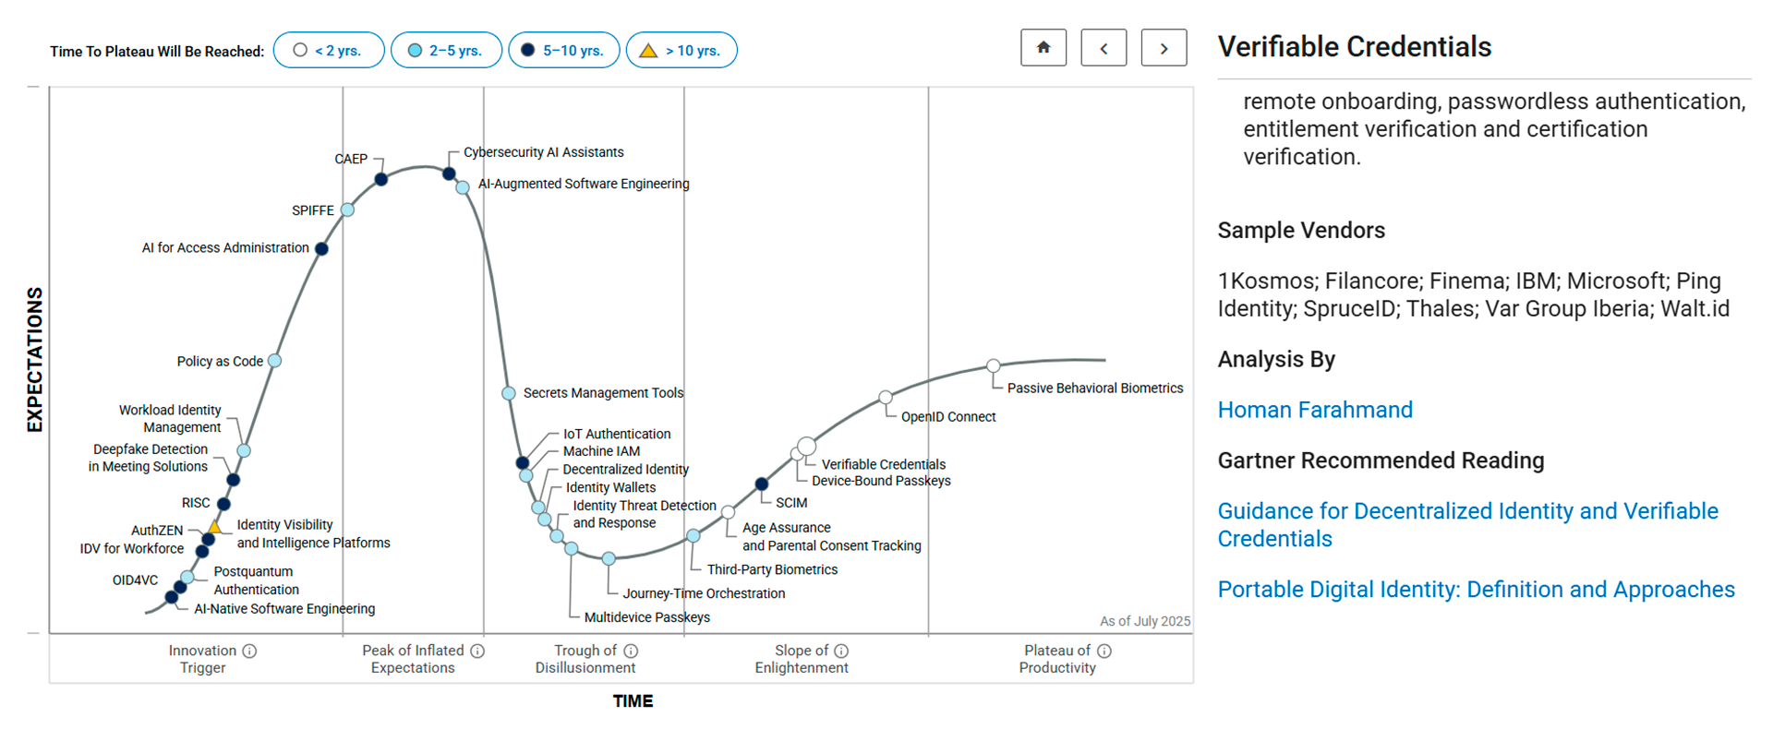Toggle the '< 2 yrs.' time filter
1773x729 pixels.
(x=329, y=50)
